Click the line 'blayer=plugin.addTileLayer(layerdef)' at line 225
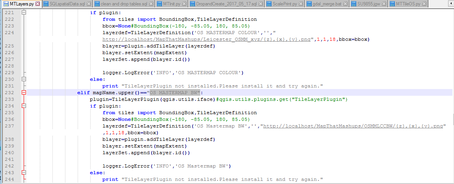The image size is (454, 184). pyautogui.click(x=159, y=46)
